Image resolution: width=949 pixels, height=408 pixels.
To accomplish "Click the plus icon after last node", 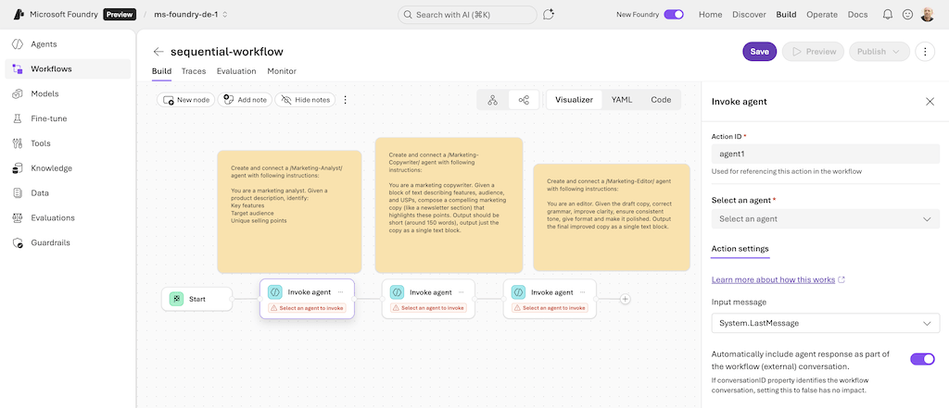I will click(x=626, y=299).
